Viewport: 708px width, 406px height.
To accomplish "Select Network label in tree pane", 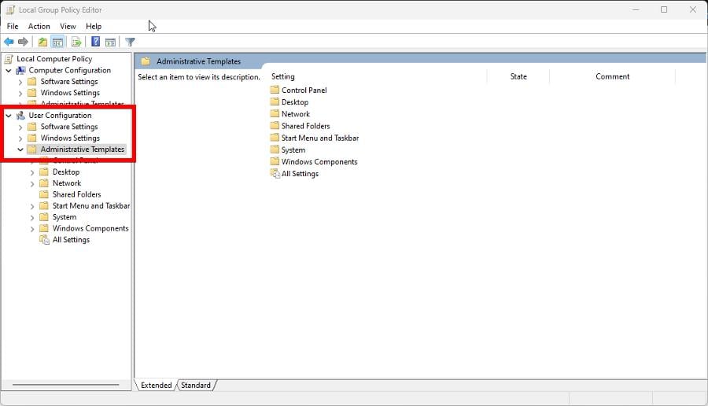I will click(67, 183).
